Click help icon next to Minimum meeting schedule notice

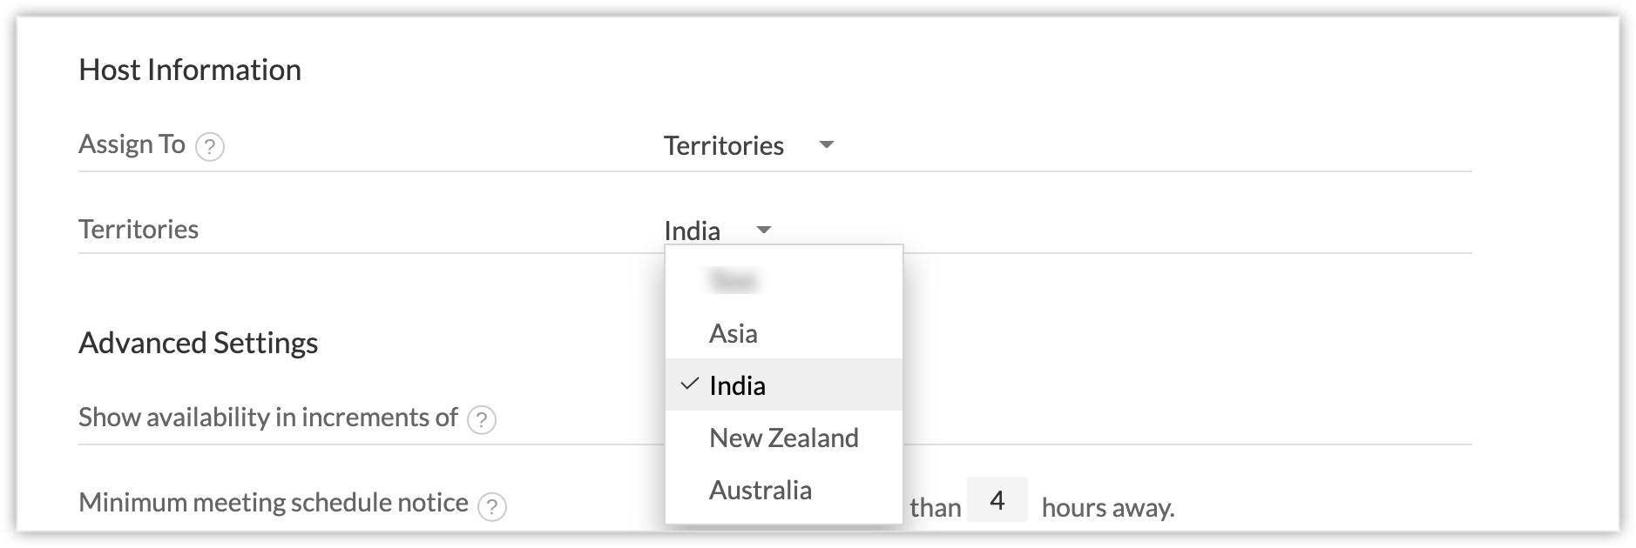coord(492,505)
